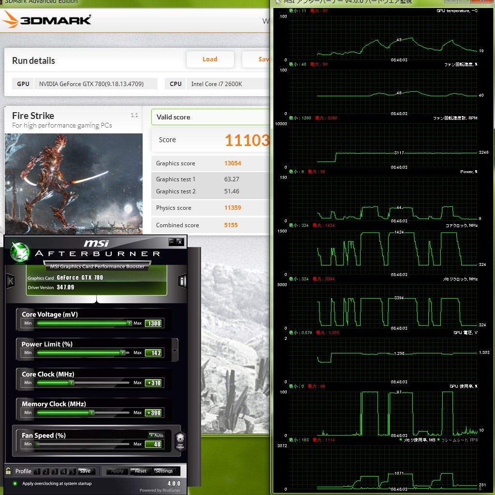Screen dimensions: 495x495
Task: Minimize the MSI Afterburner window
Action: pyautogui.click(x=172, y=242)
